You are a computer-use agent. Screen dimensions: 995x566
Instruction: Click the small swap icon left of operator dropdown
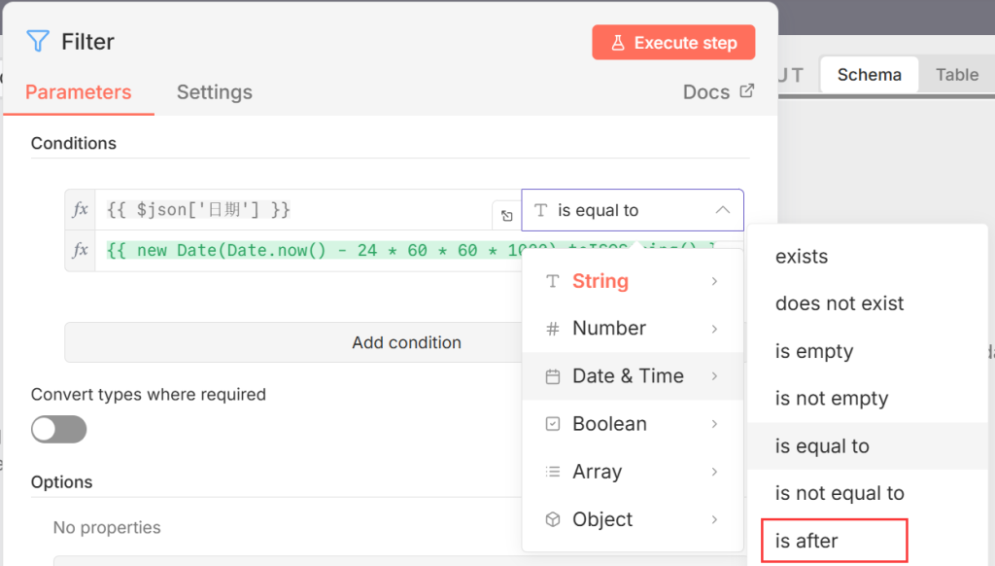pos(506,216)
